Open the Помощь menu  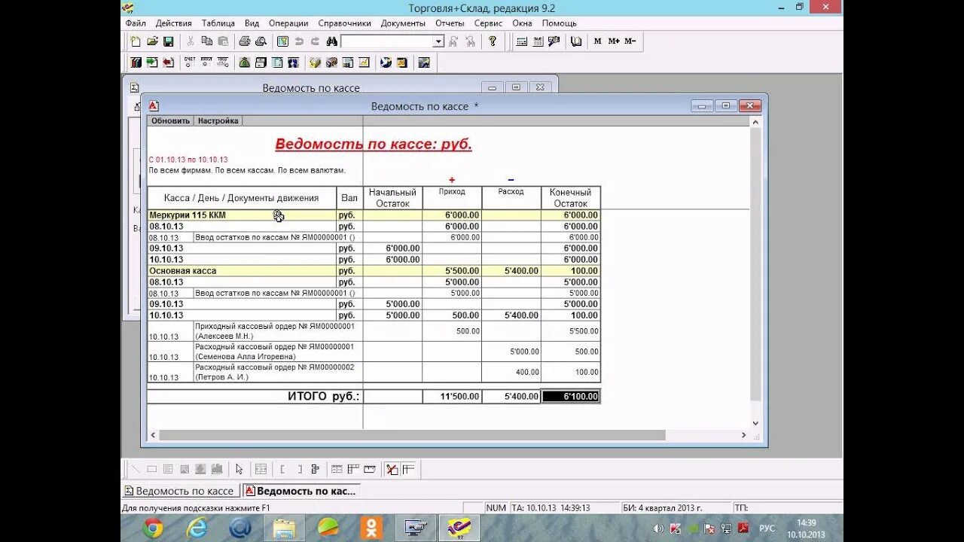coord(560,23)
